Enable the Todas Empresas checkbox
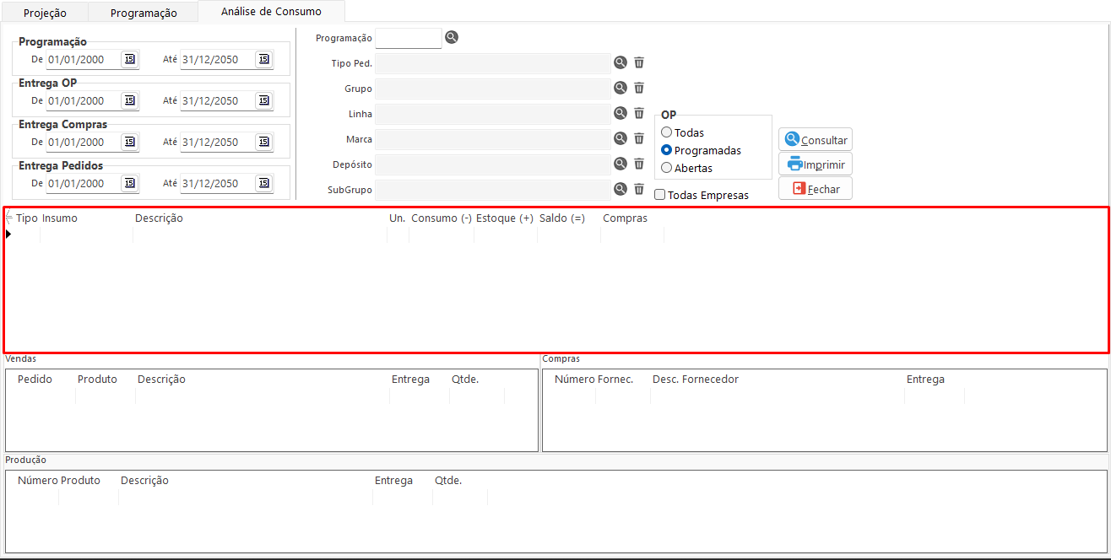The width and height of the screenshot is (1111, 560). [660, 195]
